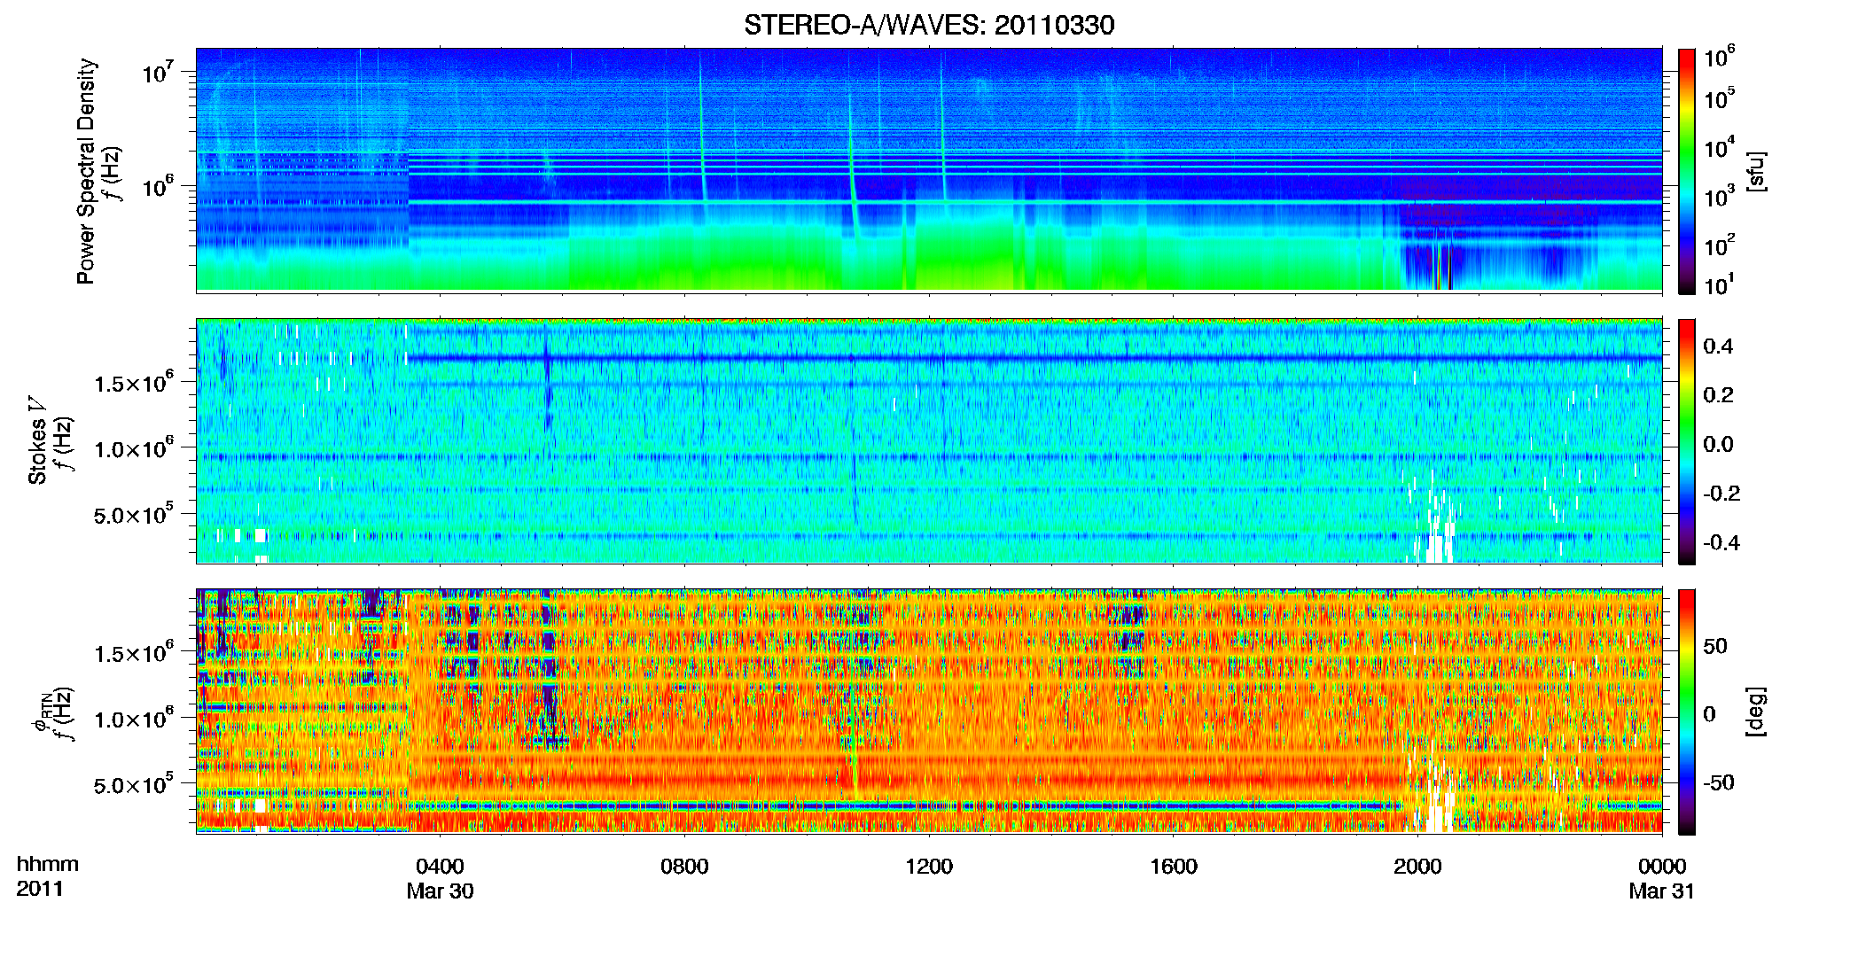Click the Stokes V spectrogram panel
This screenshot has height=957, width=1858.
coord(929,440)
